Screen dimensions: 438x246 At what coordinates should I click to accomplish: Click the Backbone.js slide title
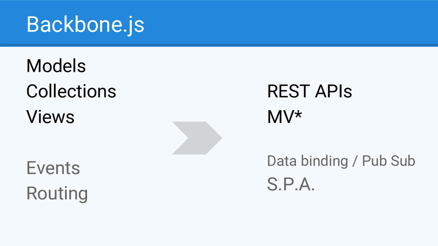click(85, 25)
